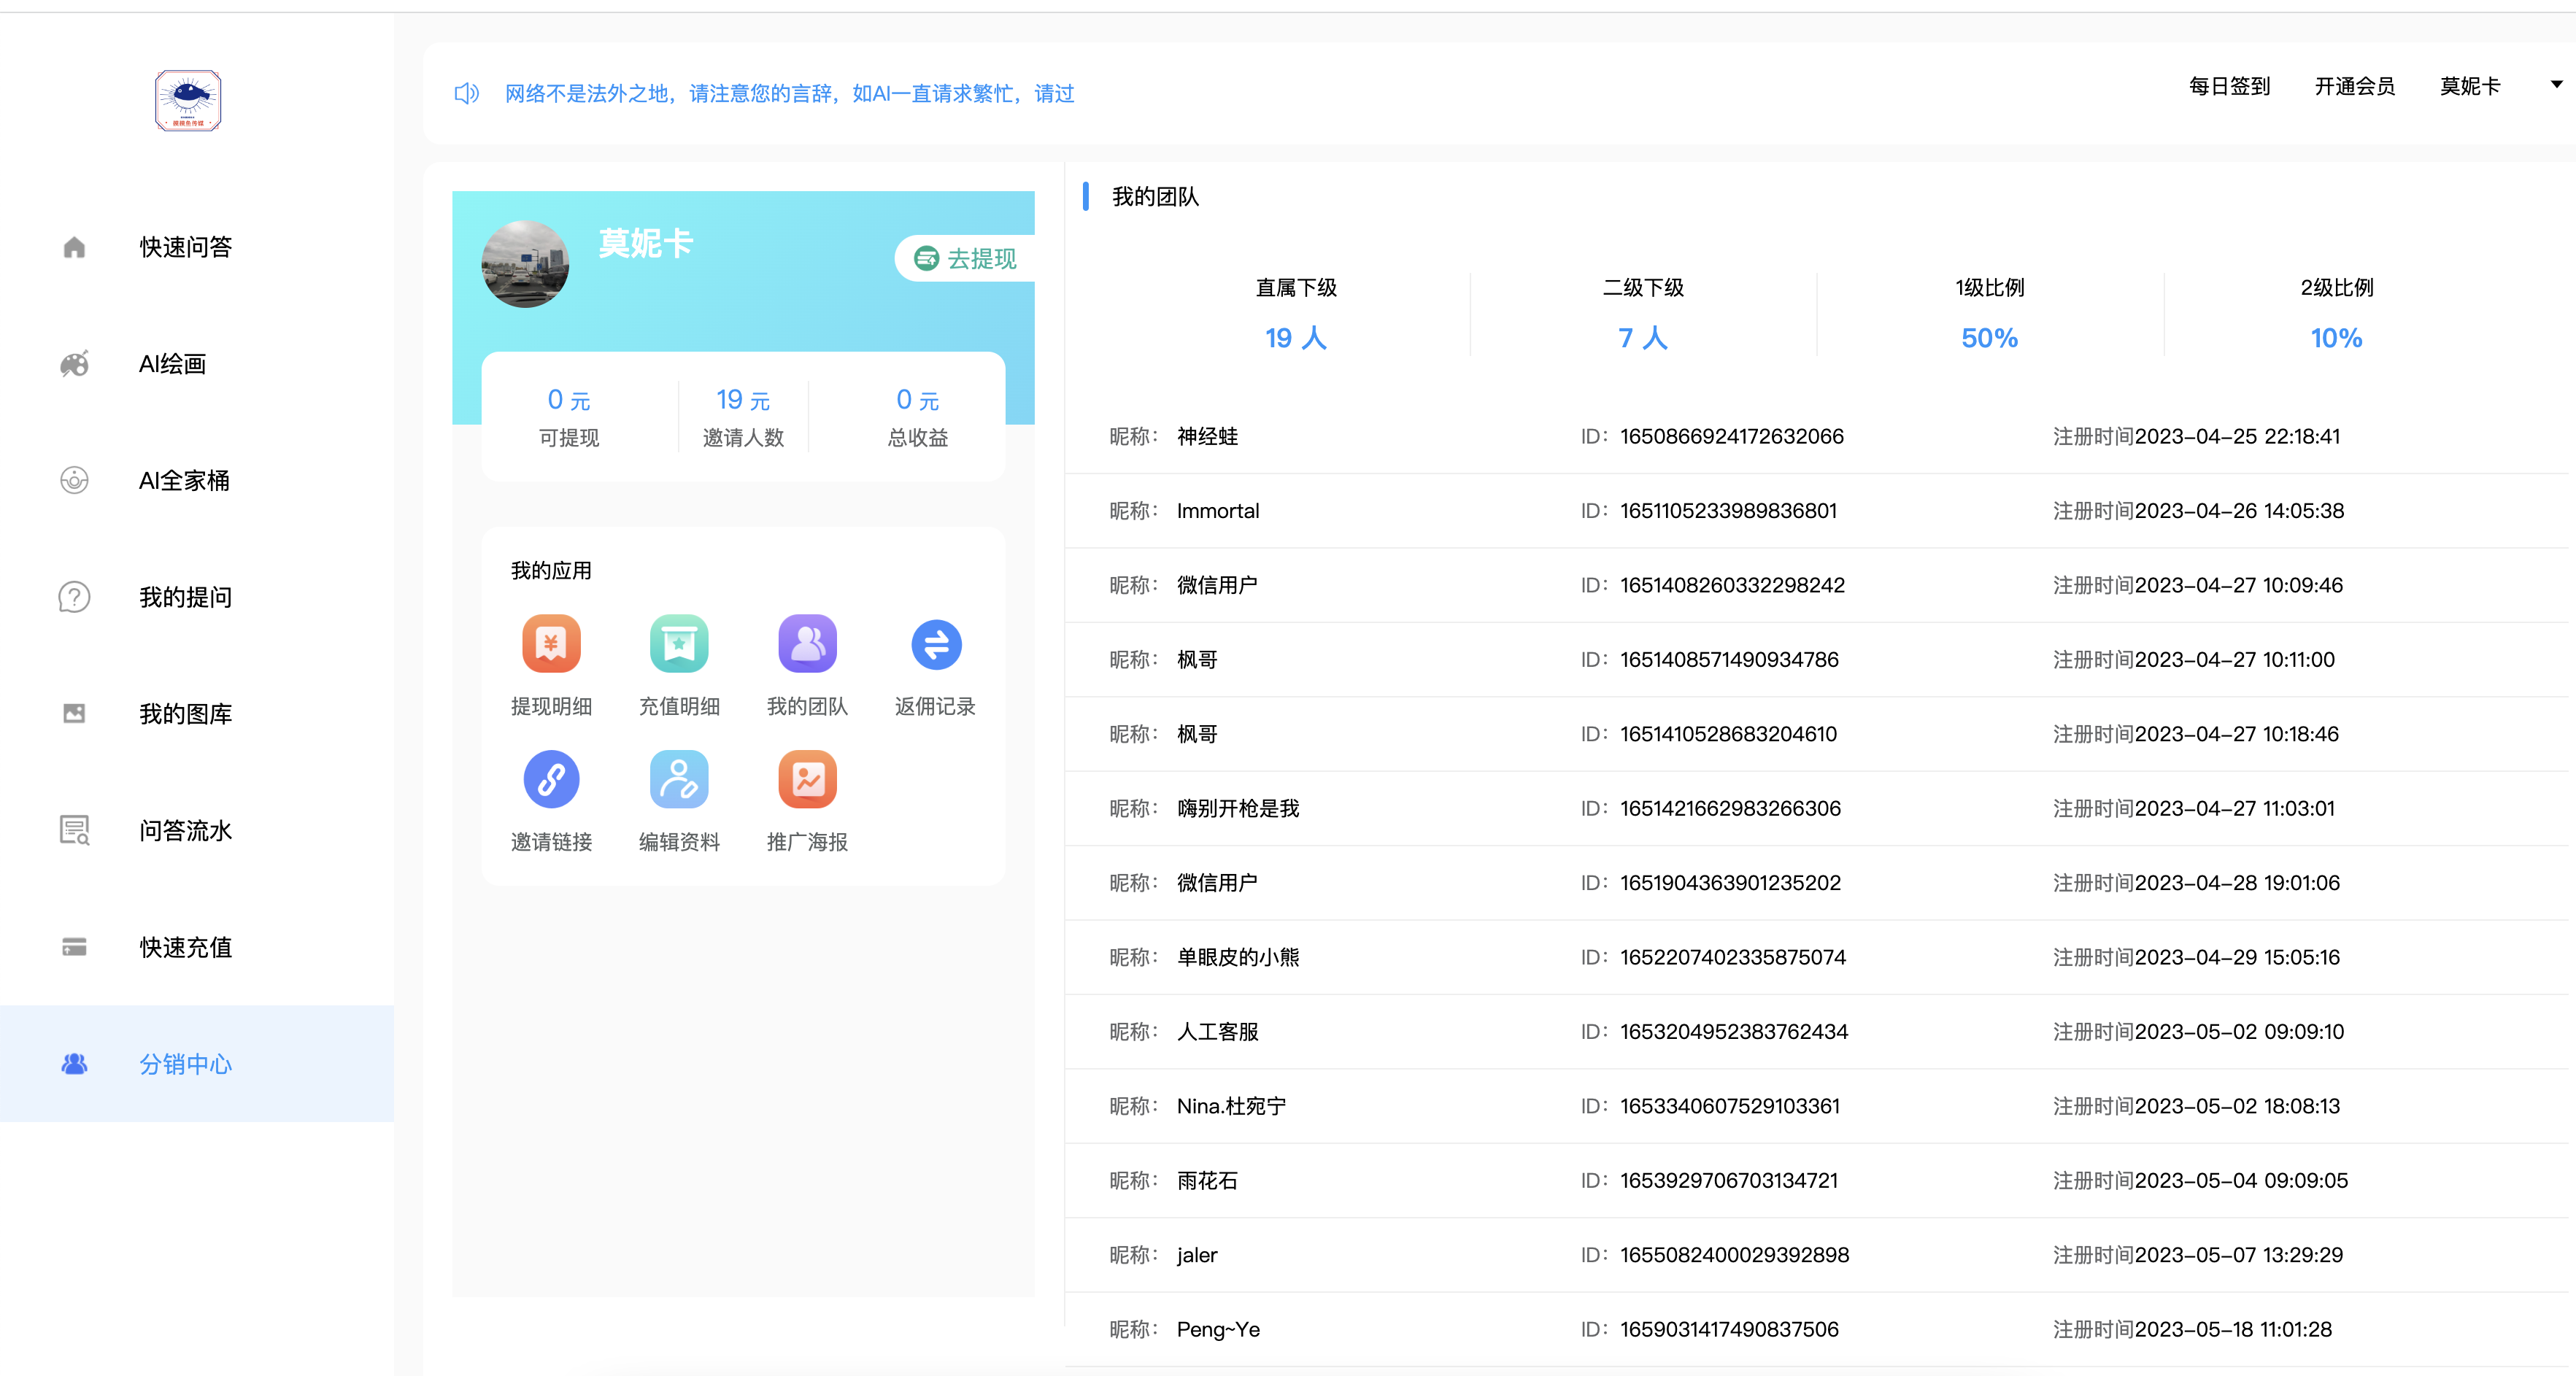Open the 编辑资料 edit profile icon
Screen dimensions: 2576x1376
tap(679, 780)
